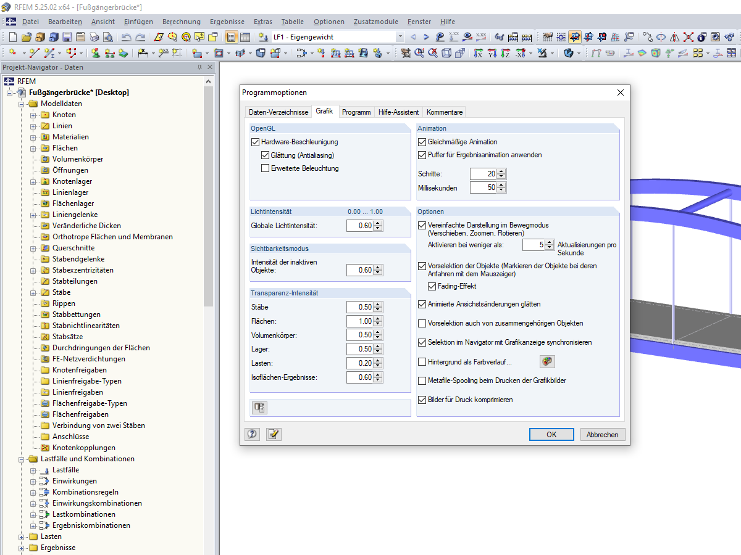Collapse Lastfälle und Kombinationen node
Screen dimensions: 741x555
coord(22,459)
